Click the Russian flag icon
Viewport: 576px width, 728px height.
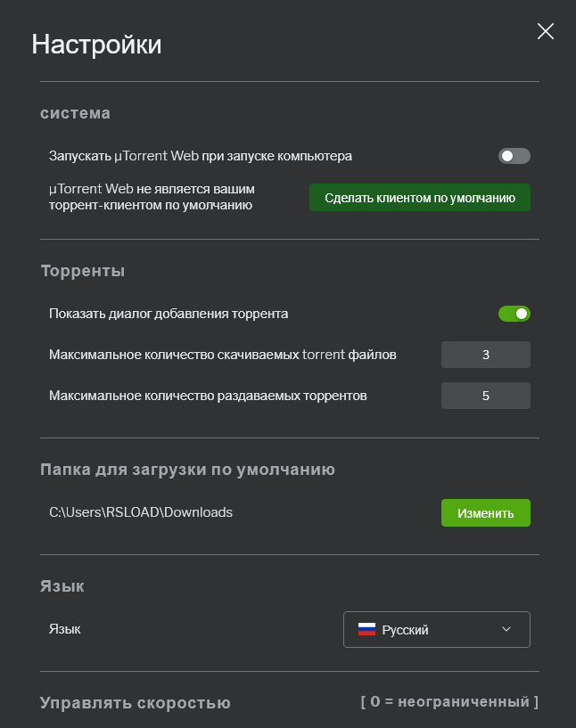tap(366, 629)
